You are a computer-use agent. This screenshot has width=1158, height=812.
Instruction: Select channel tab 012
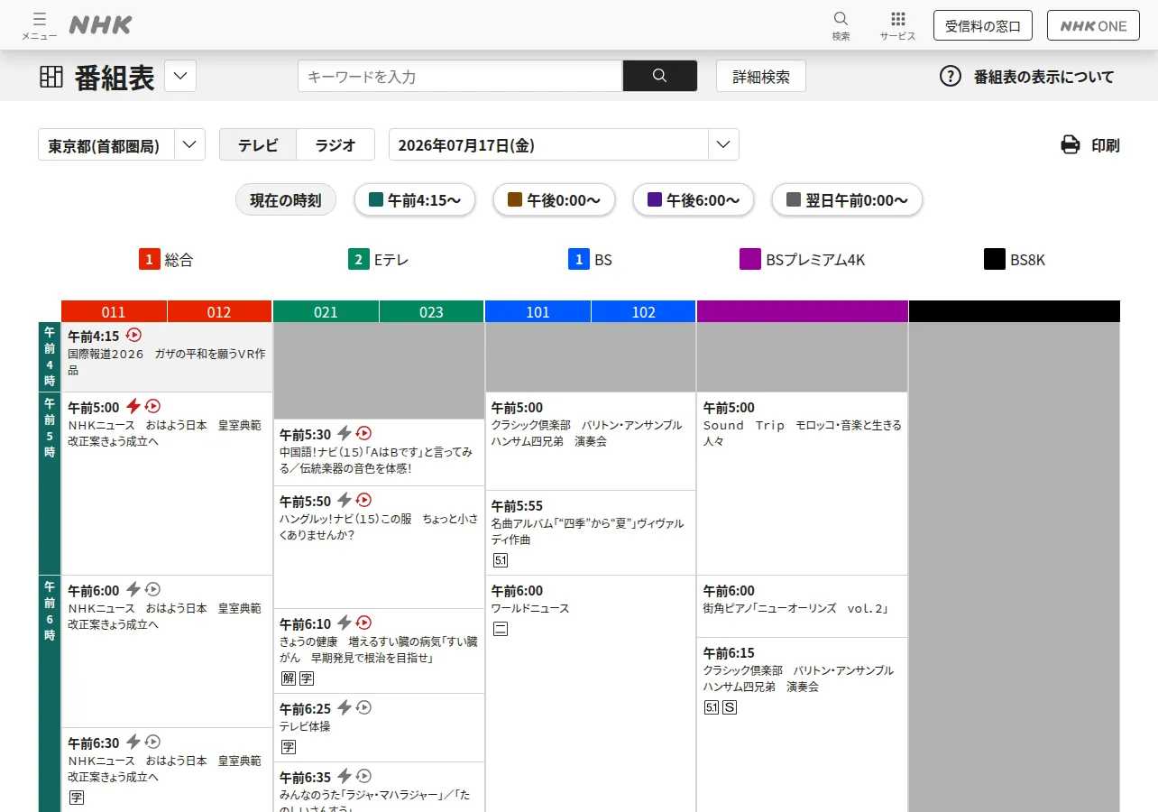[x=219, y=312]
